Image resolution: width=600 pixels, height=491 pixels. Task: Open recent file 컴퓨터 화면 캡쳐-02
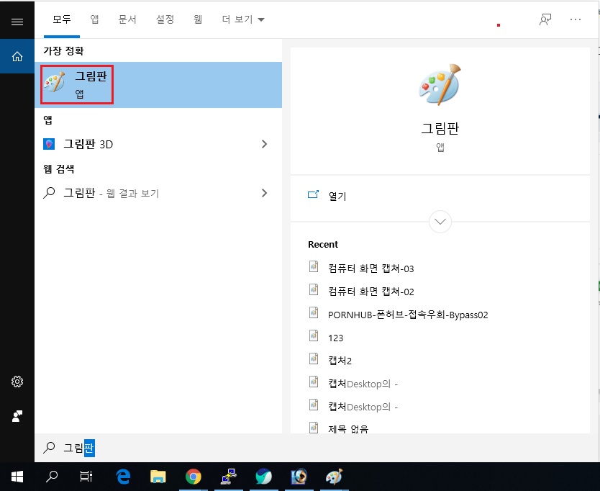(x=371, y=292)
